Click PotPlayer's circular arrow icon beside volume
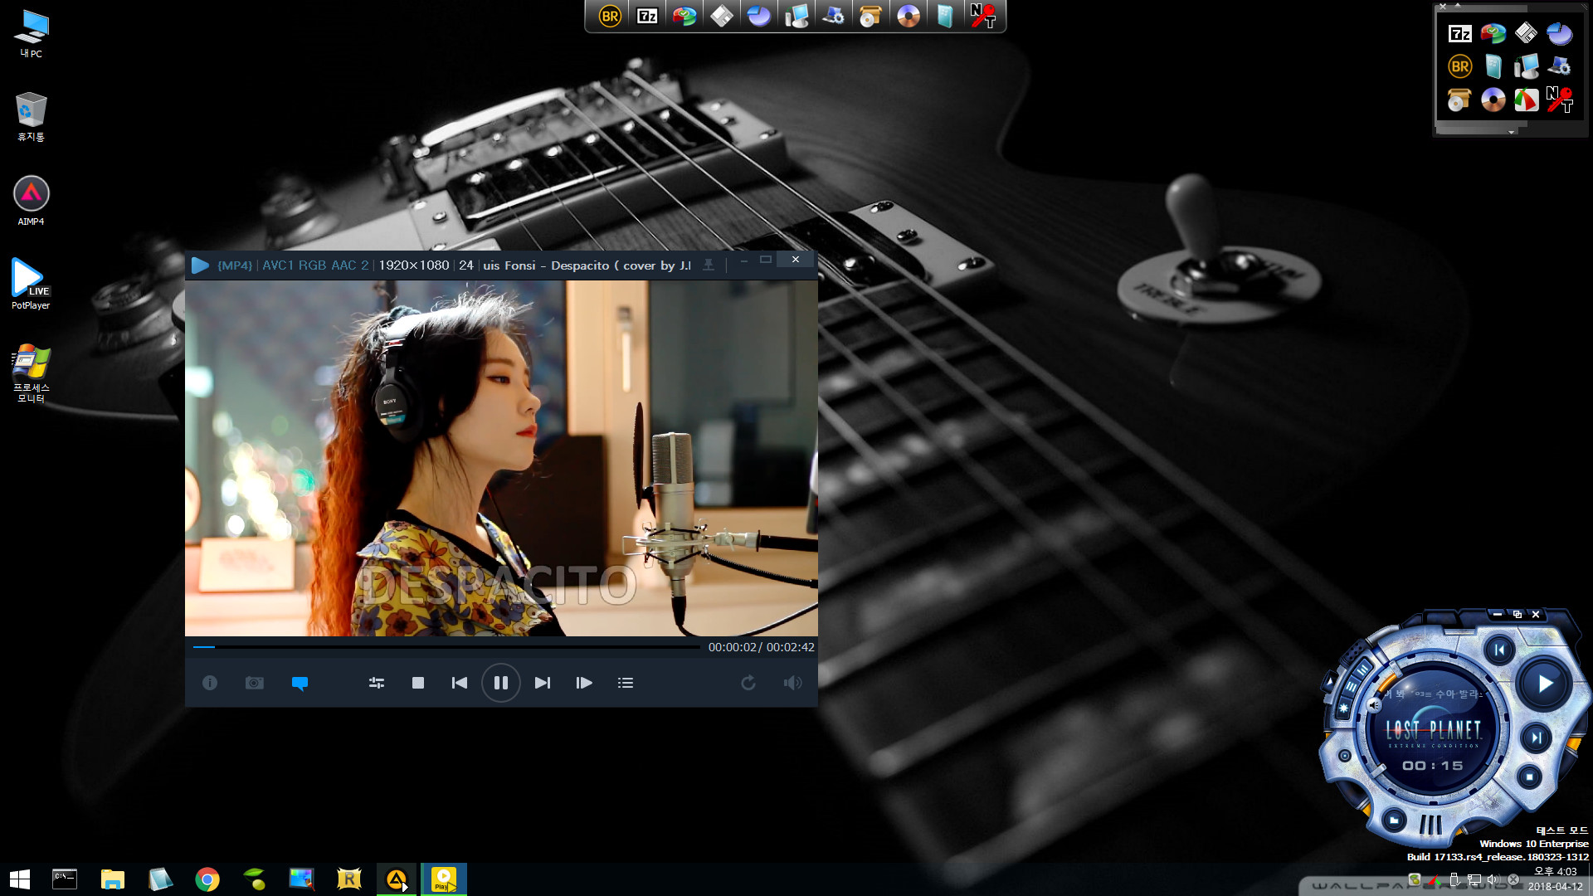Screen dimensions: 1593x896 point(748,683)
